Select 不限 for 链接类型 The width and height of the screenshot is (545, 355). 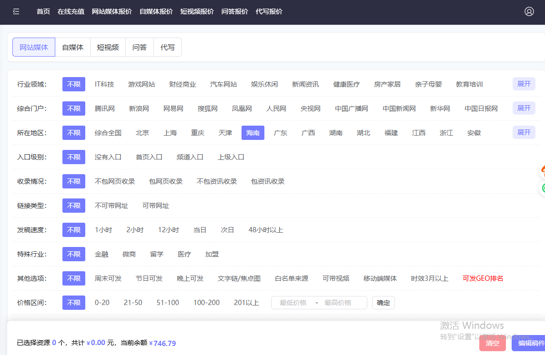tap(74, 206)
